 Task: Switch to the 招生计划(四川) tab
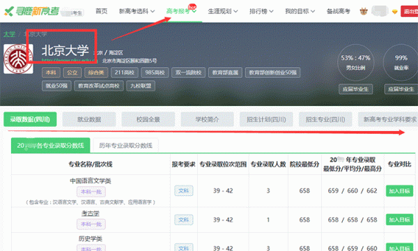coord(266,119)
